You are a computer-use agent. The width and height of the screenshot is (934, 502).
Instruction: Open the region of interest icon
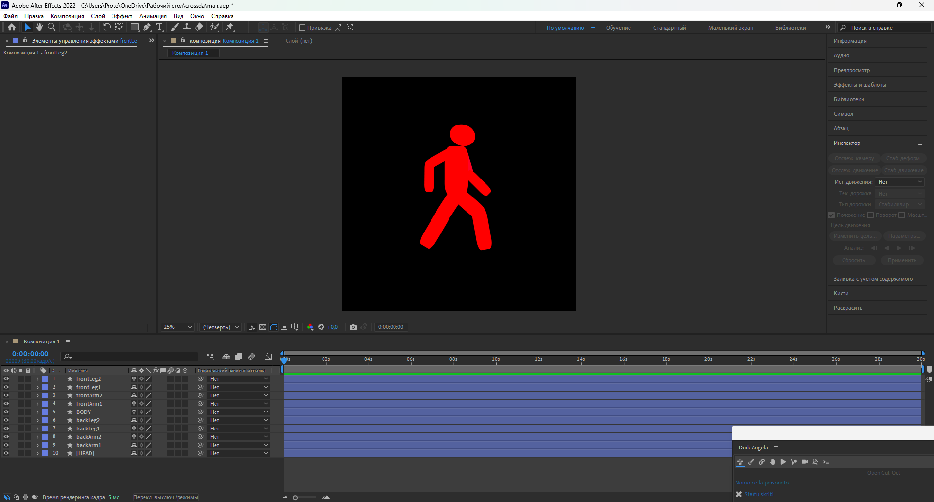[284, 327]
